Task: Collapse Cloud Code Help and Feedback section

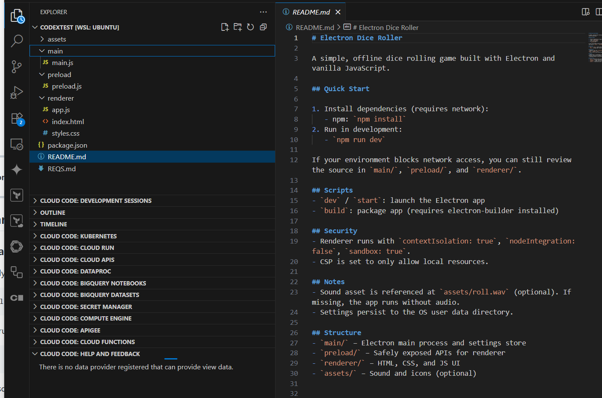Action: [152, 353]
